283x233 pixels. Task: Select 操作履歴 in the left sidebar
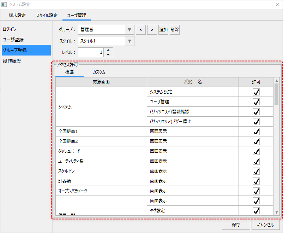(x=12, y=61)
